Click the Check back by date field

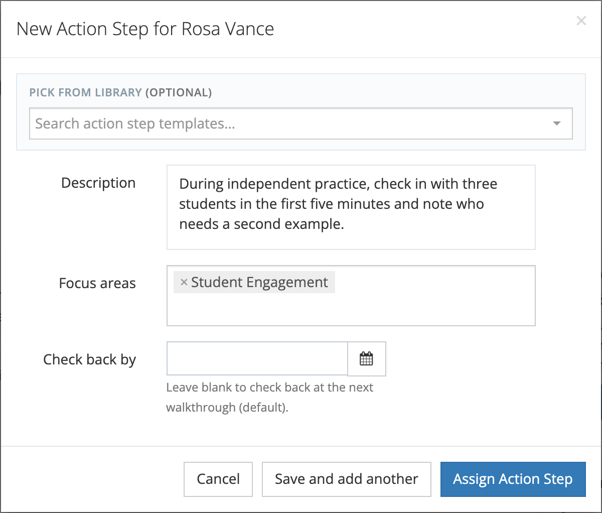point(257,359)
